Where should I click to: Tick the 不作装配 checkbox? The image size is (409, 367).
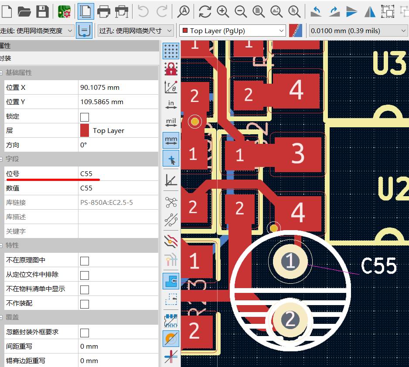click(85, 304)
